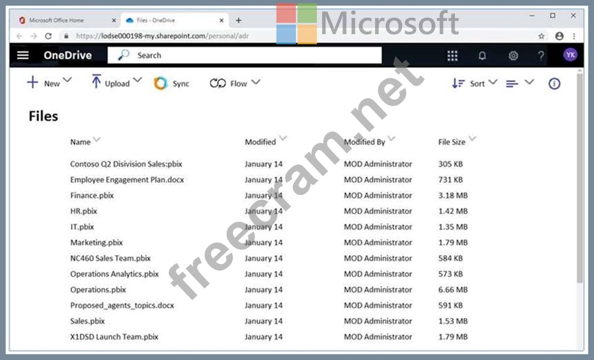Open Proposed_agents_topics.docx
Image resolution: width=594 pixels, height=360 pixels.
[122, 305]
